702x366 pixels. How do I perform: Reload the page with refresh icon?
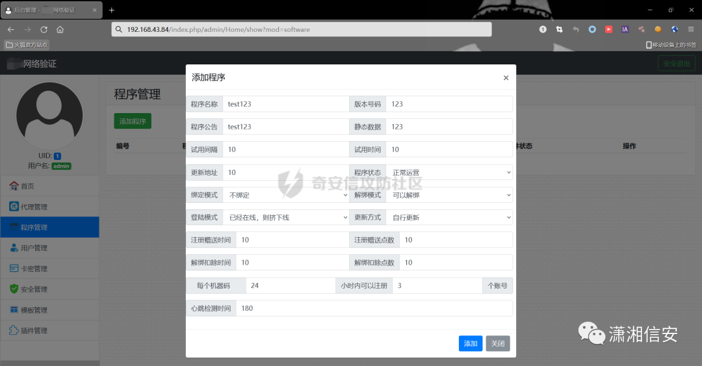[44, 29]
